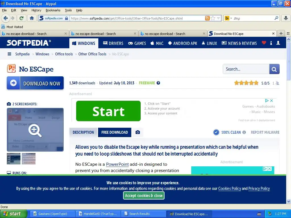Select the Free Download tab
The height and width of the screenshot is (218, 291).
pyautogui.click(x=115, y=132)
